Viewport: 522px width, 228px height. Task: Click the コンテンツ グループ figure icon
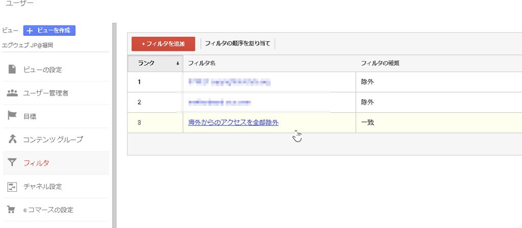(x=12, y=139)
